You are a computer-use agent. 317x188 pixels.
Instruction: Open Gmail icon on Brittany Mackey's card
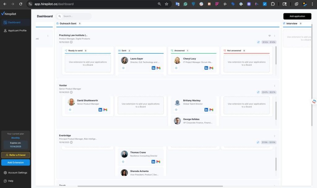[x=211, y=109]
